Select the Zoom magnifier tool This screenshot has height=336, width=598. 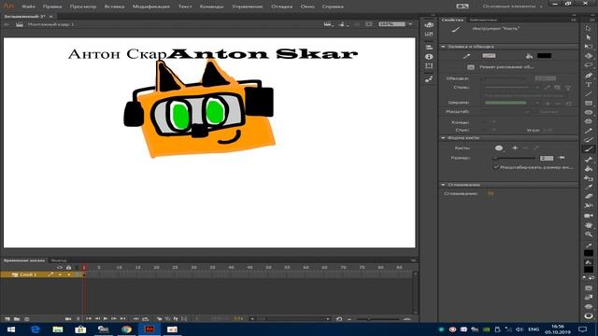point(588,234)
